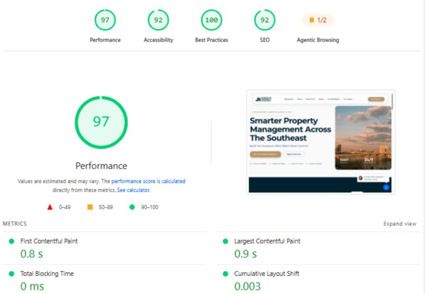Click the Total Blocking Time metric label

tap(47, 273)
